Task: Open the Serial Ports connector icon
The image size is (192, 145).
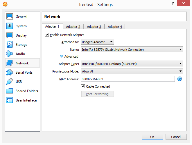Action: point(10,72)
